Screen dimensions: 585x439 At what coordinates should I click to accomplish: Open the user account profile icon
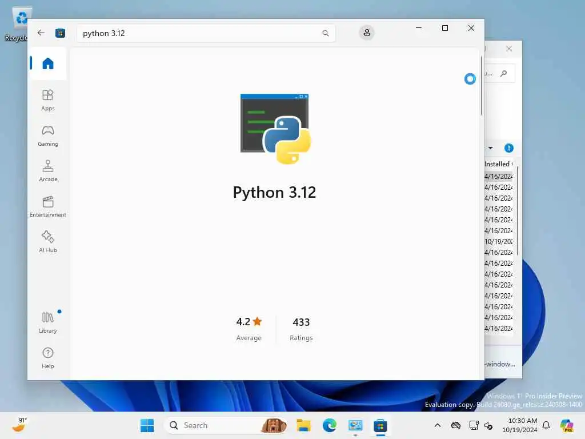367,33
